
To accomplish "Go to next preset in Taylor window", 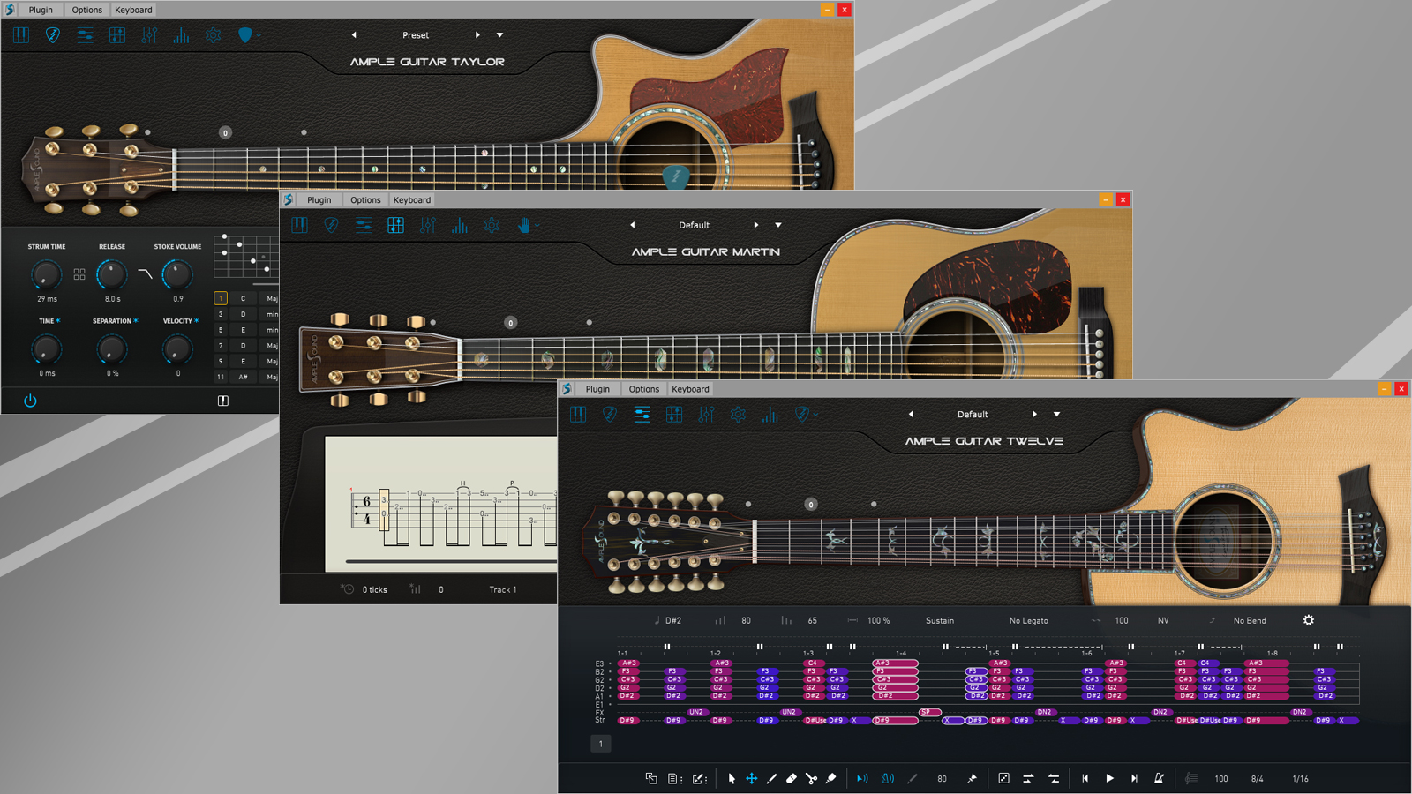I will coord(477,35).
